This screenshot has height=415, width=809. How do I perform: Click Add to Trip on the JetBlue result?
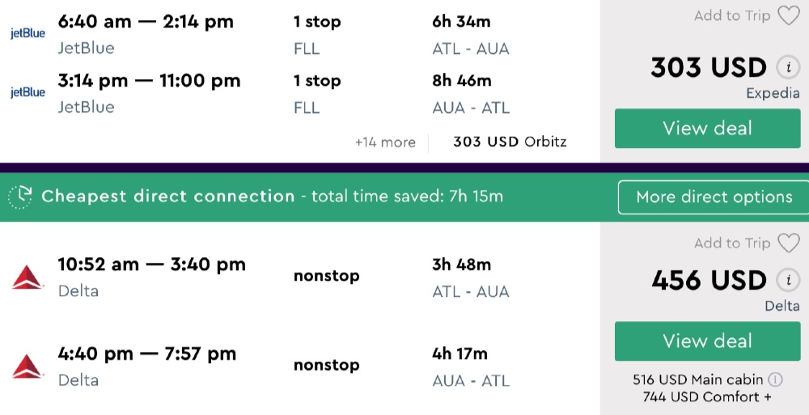pyautogui.click(x=732, y=15)
